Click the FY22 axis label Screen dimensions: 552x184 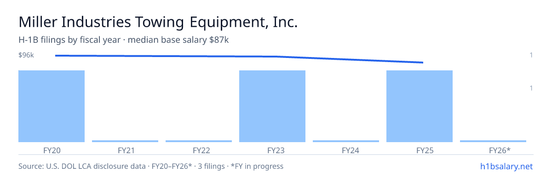click(199, 150)
